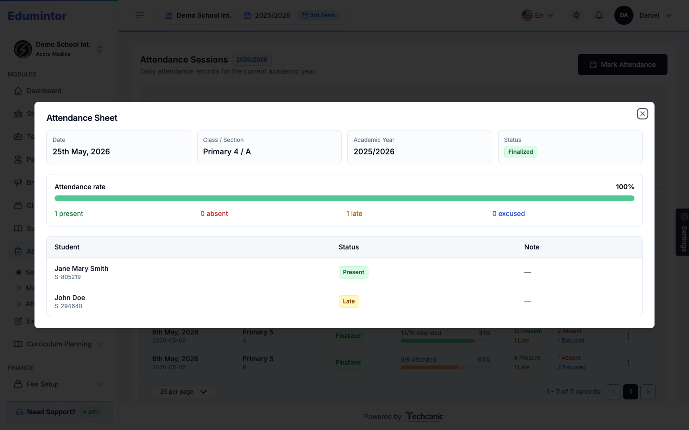This screenshot has height=430, width=689.
Task: Open actions menu for Primary 5 A row
Action: [x=628, y=336]
